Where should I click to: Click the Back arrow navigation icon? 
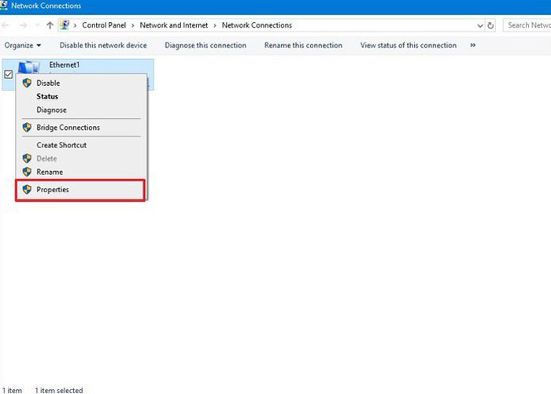click(6, 25)
